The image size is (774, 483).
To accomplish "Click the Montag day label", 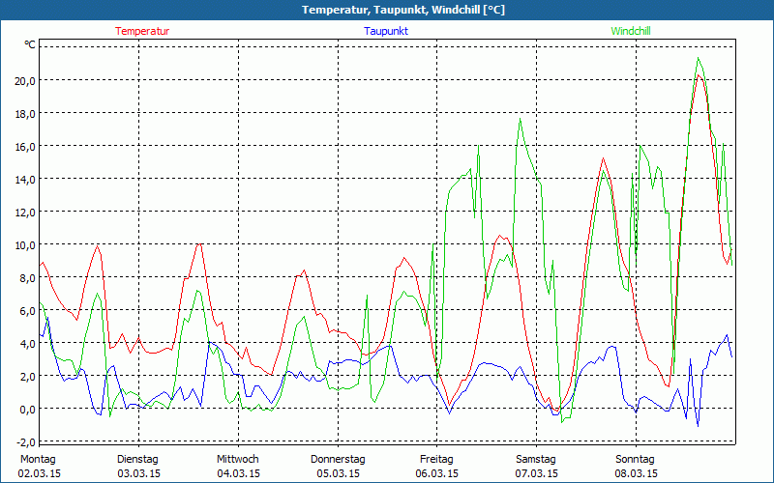I will (38, 460).
